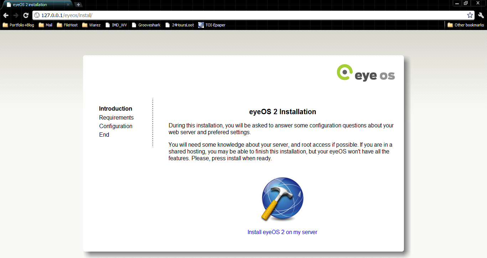
Task: Minimize the browser window
Action: point(457,3)
